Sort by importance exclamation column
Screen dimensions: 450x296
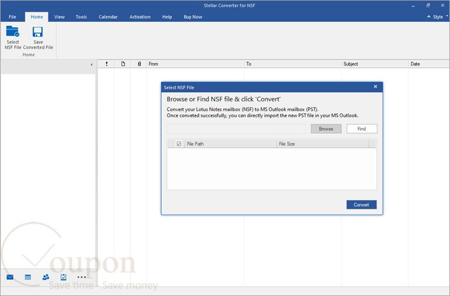(106, 64)
